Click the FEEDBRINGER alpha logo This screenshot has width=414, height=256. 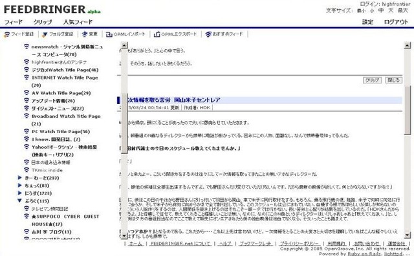[x=52, y=10]
